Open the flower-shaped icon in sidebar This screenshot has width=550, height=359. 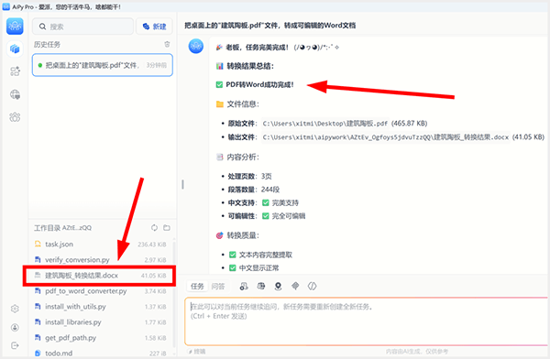click(15, 117)
